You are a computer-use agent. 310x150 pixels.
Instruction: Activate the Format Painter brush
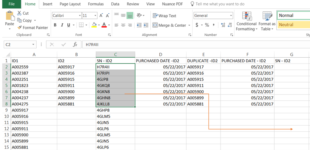[x=19, y=28]
